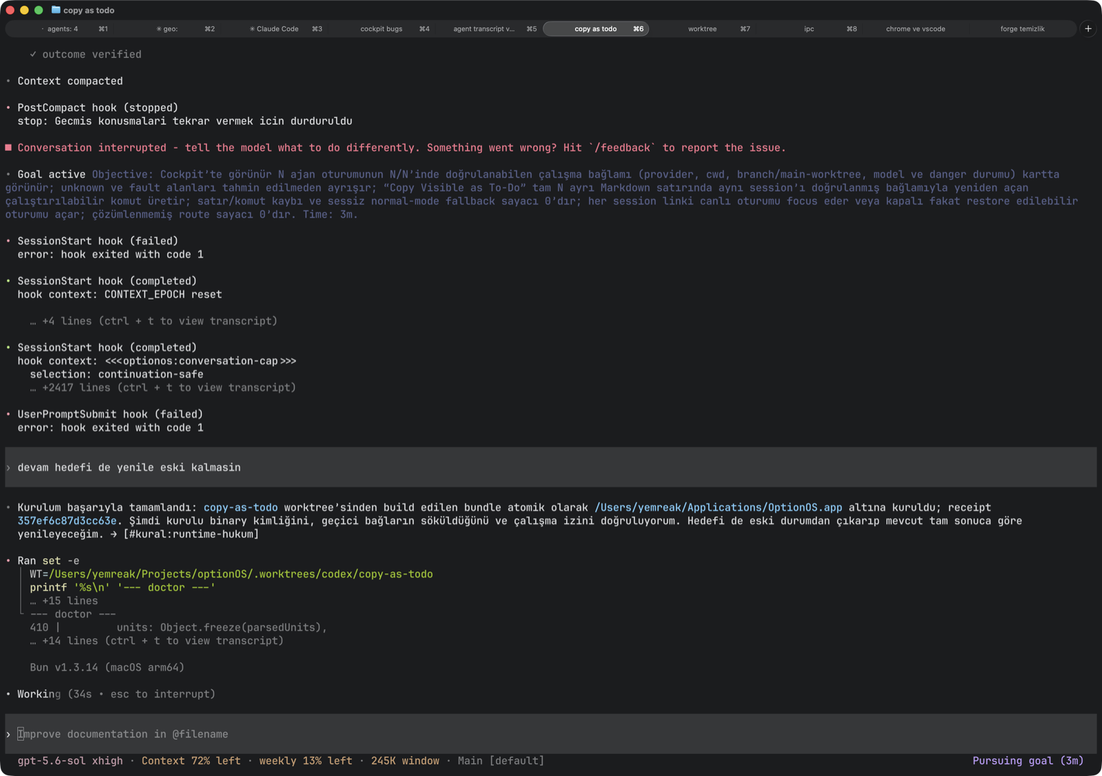Click 'SessionStart hook (failed)' line

(98, 241)
